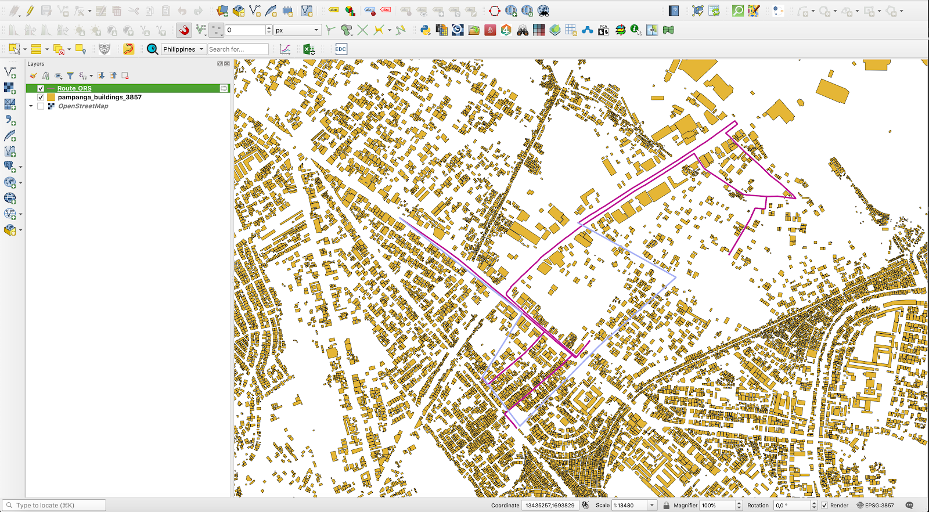Open the px units dropdown
Screen dimensions: 929x512
tap(297, 30)
